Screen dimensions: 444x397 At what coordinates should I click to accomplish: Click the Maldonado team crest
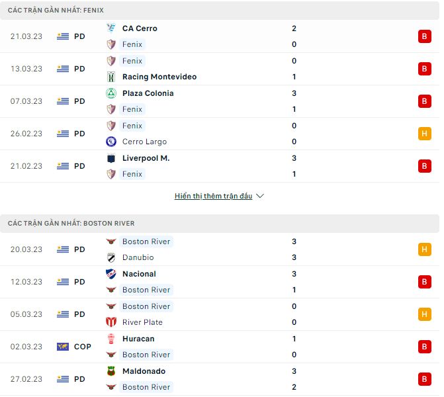point(111,371)
